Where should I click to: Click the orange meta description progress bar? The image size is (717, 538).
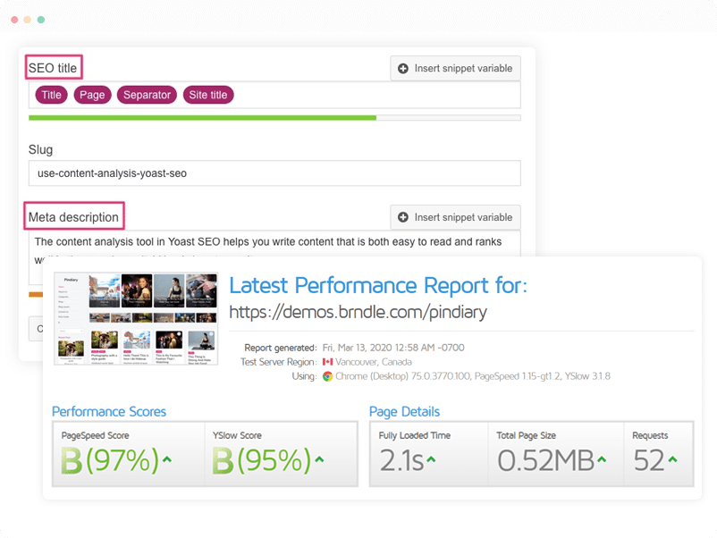[36, 294]
